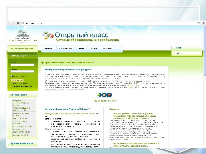Click the registration link under login button

point(20,83)
